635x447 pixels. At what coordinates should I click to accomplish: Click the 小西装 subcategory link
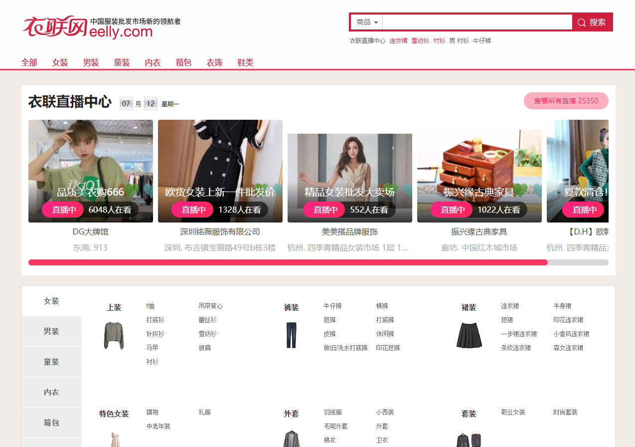[x=385, y=412]
